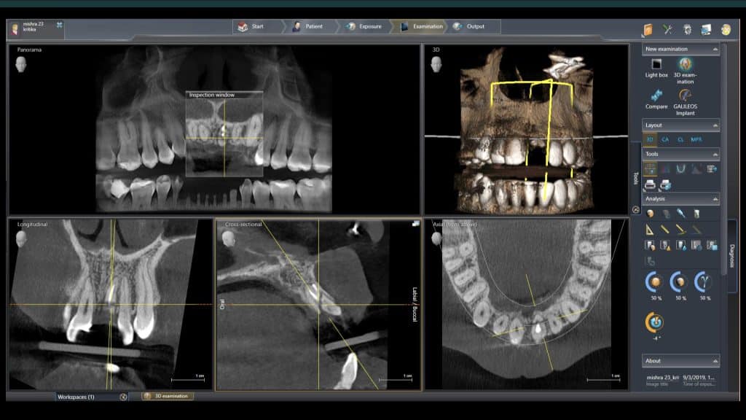This screenshot has width=746, height=420.
Task: Collapse the New examination panel
Action: (715, 50)
